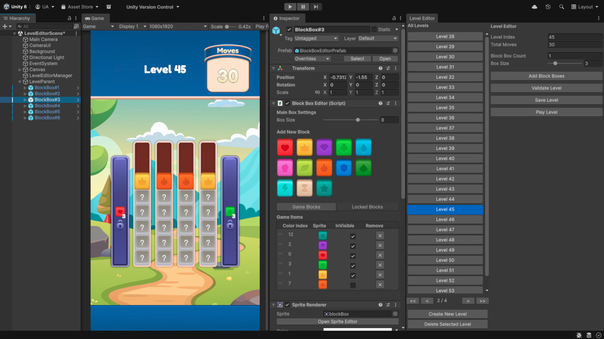Open the Layer Default dropdown
Image resolution: width=604 pixels, height=339 pixels.
click(x=377, y=38)
